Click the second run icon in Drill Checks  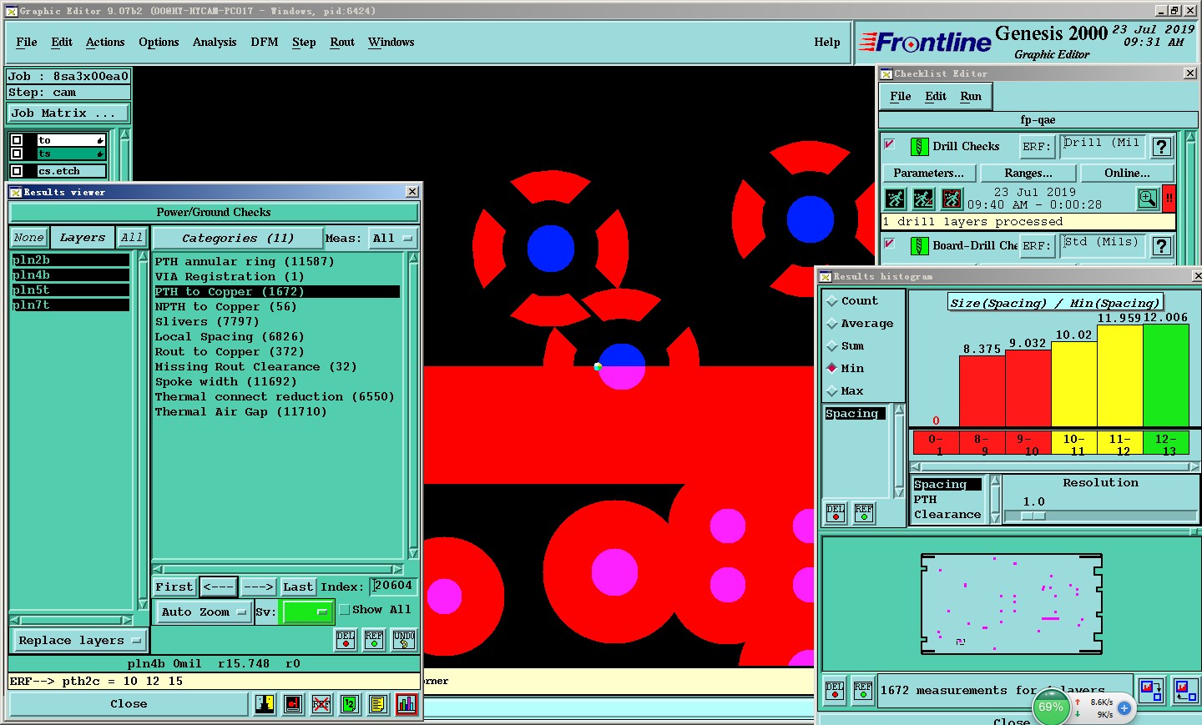923,199
